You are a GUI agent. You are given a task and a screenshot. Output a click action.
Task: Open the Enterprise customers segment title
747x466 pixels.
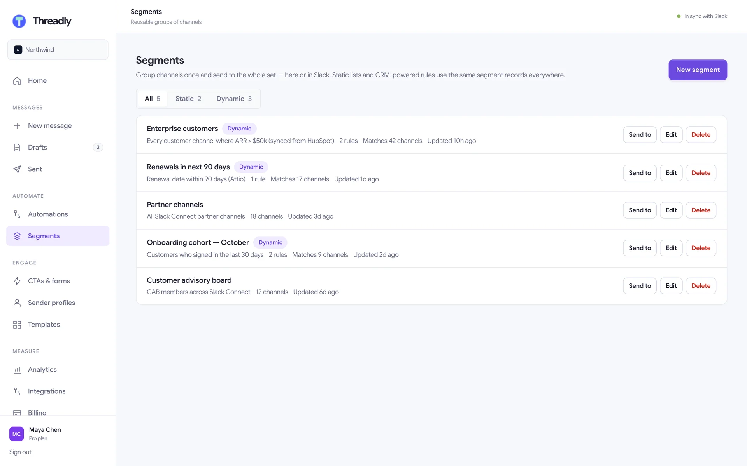[182, 129]
